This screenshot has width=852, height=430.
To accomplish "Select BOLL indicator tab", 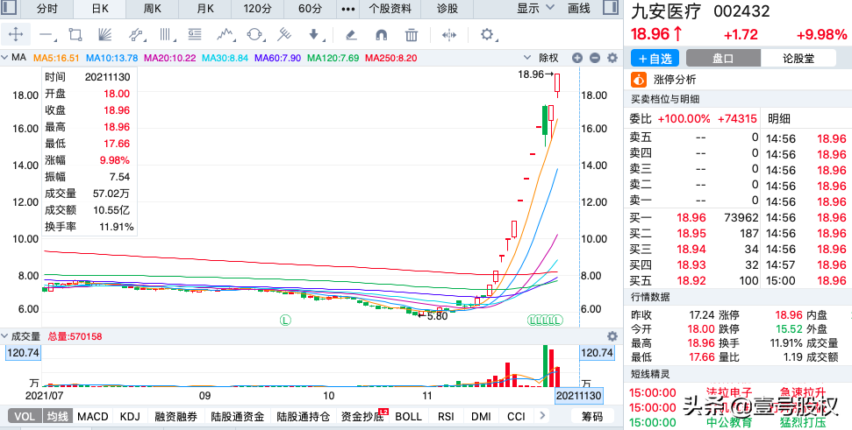I will click(x=409, y=417).
